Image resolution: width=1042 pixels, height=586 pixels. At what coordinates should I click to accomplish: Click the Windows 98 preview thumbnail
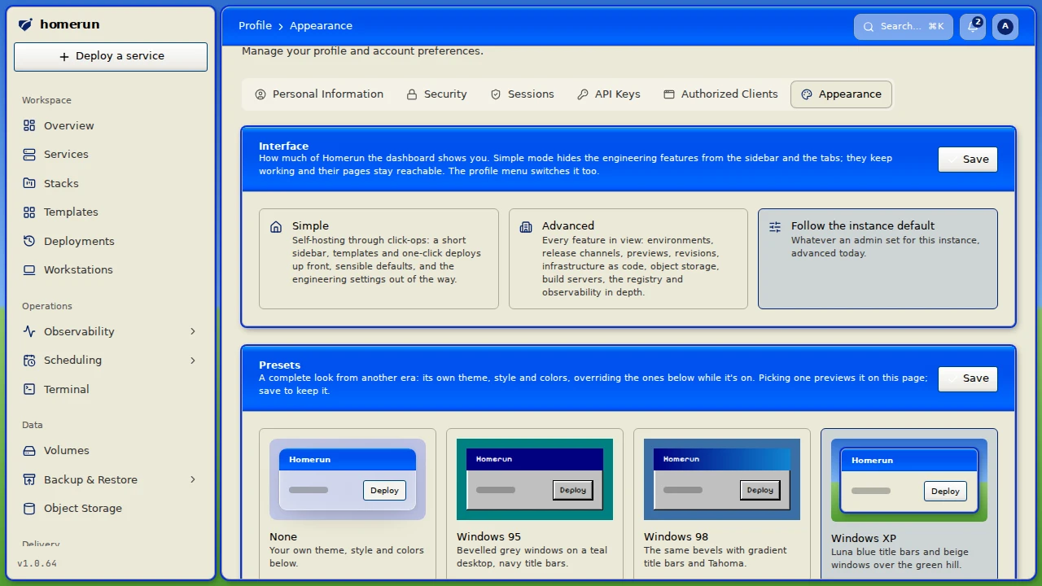pos(722,479)
